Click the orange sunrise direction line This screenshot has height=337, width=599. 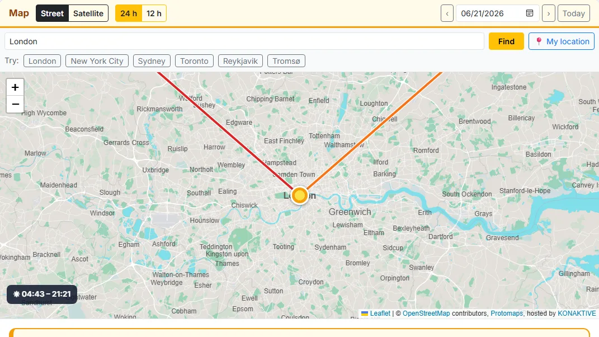(374, 130)
